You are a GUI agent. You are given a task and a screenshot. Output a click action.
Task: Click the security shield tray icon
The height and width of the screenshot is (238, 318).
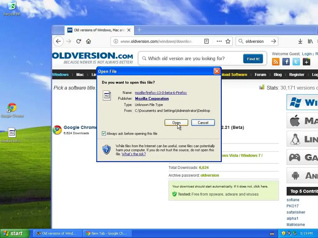(284, 233)
